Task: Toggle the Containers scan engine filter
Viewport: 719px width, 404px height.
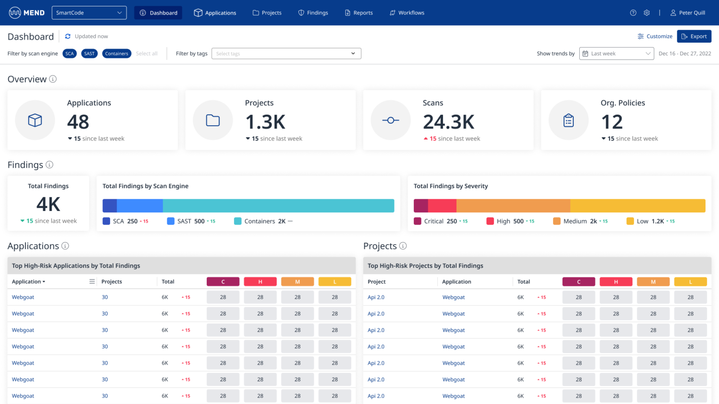Action: 117,53
